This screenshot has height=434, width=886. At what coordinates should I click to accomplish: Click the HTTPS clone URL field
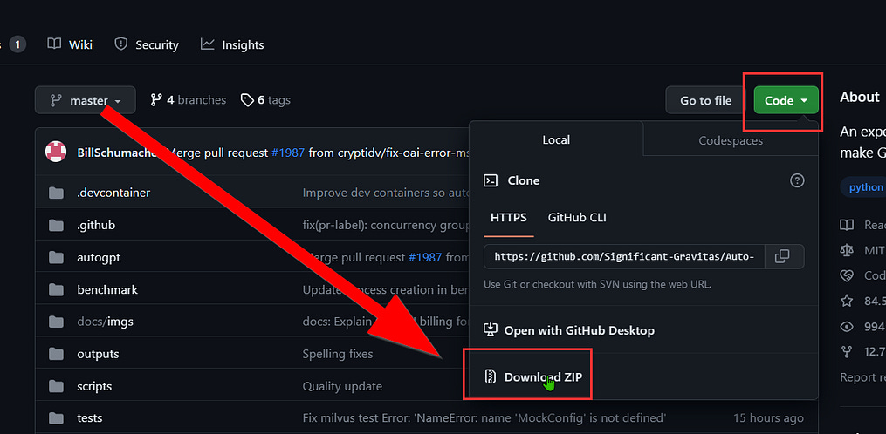tap(624, 256)
